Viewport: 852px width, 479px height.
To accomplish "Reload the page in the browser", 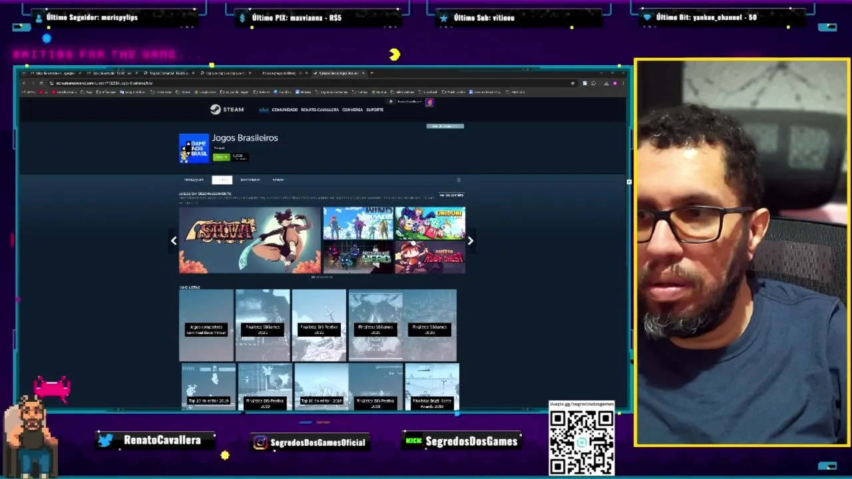I will 41,83.
